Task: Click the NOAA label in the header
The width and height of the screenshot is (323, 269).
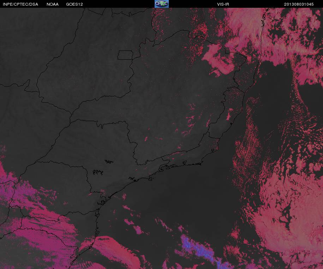Action: pos(52,4)
